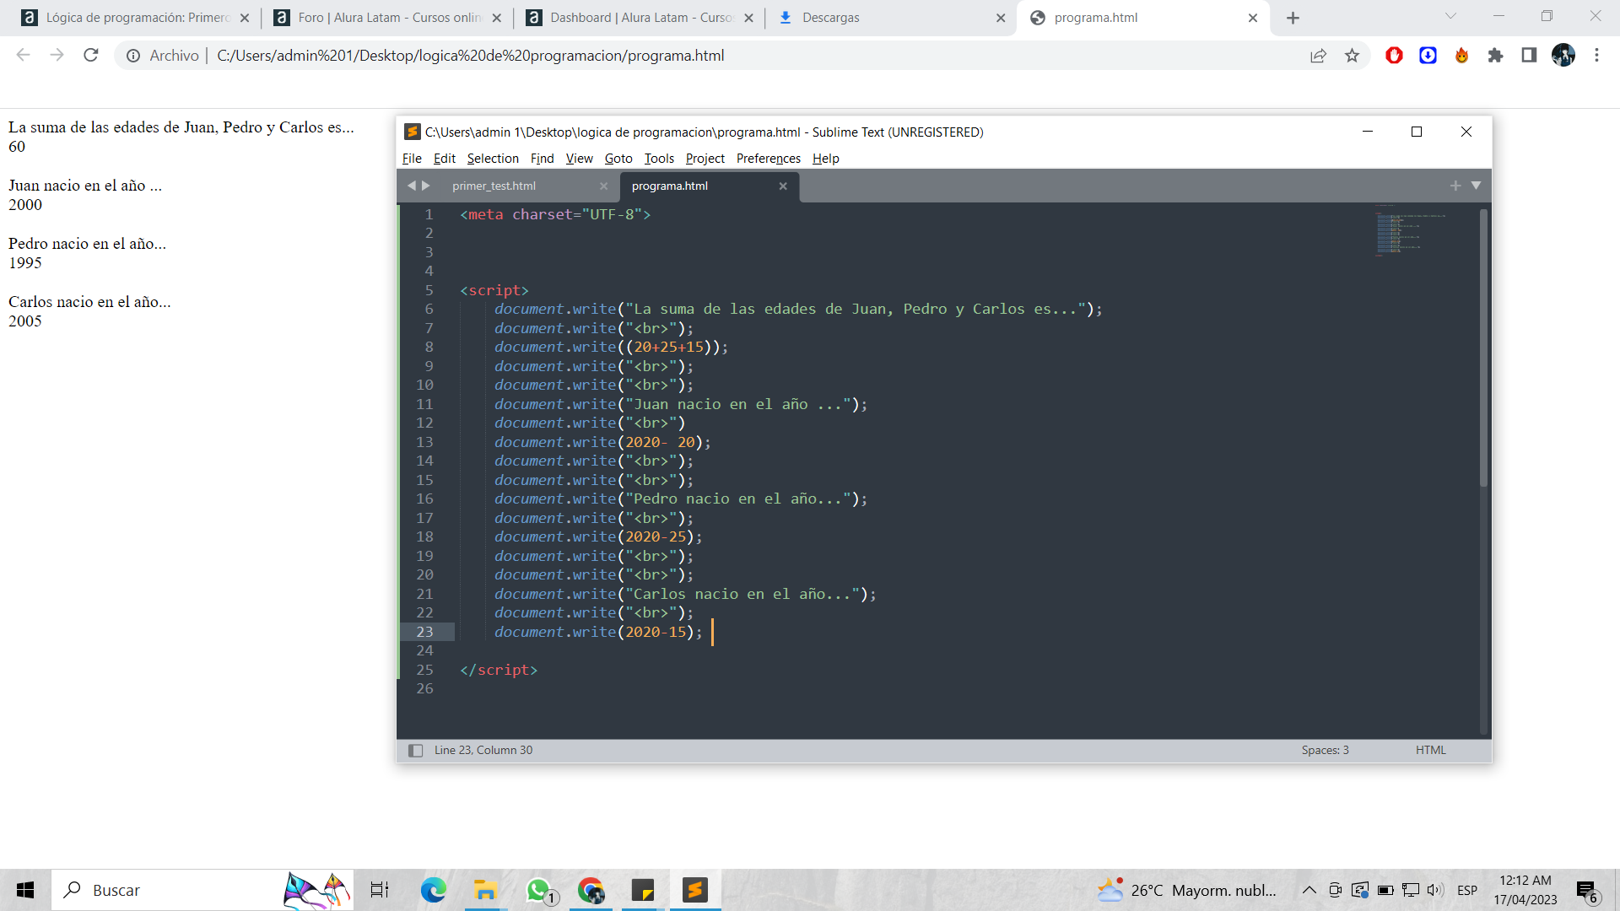Bookmark this page with the star icon
This screenshot has width=1620, height=911.
pyautogui.click(x=1352, y=56)
